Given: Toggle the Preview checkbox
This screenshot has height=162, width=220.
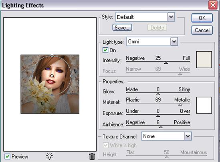Looking at the screenshot, I should click(x=7, y=156).
